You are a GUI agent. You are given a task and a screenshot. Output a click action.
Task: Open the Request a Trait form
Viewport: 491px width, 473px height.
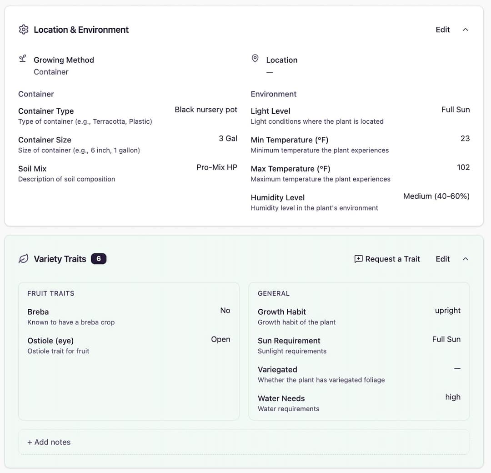(x=392, y=259)
